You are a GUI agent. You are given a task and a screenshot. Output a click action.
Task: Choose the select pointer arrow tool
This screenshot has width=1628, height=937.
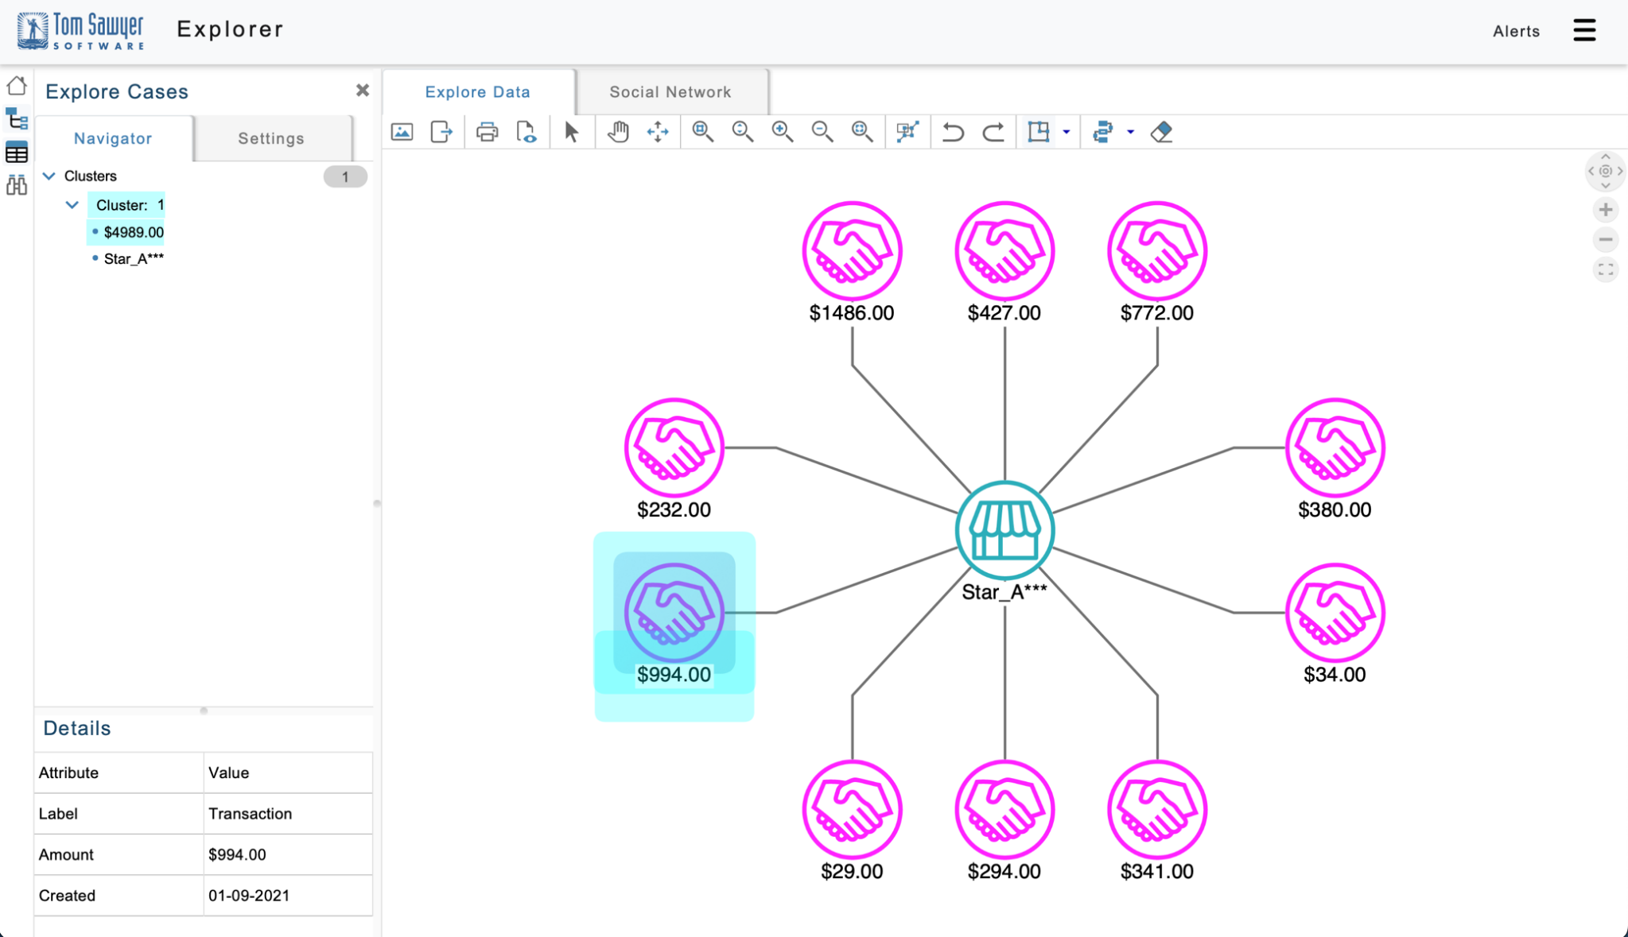(571, 132)
